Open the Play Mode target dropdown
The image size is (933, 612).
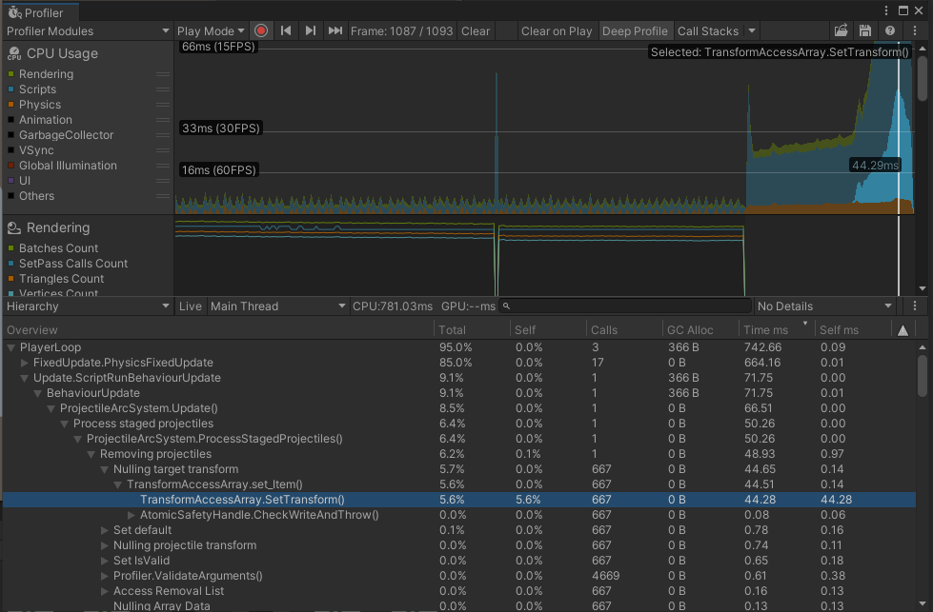[211, 30]
